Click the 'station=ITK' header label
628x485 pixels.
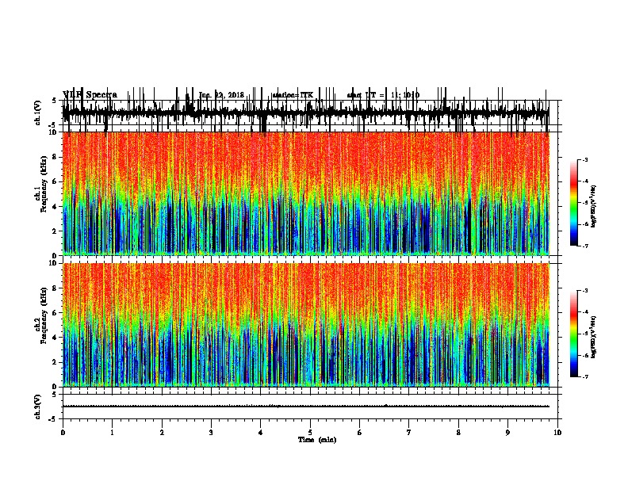click(293, 95)
